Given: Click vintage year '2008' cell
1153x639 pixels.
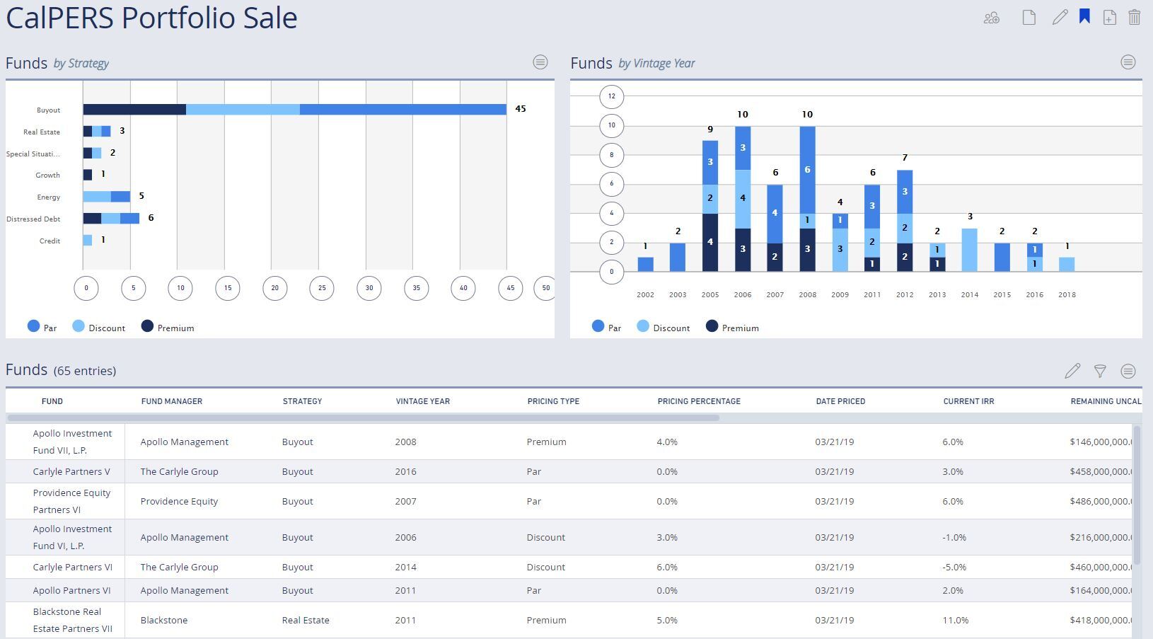Looking at the screenshot, I should click(x=406, y=442).
